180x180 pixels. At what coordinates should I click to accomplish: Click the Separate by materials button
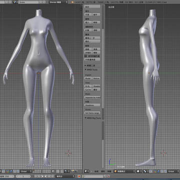tap(92, 97)
